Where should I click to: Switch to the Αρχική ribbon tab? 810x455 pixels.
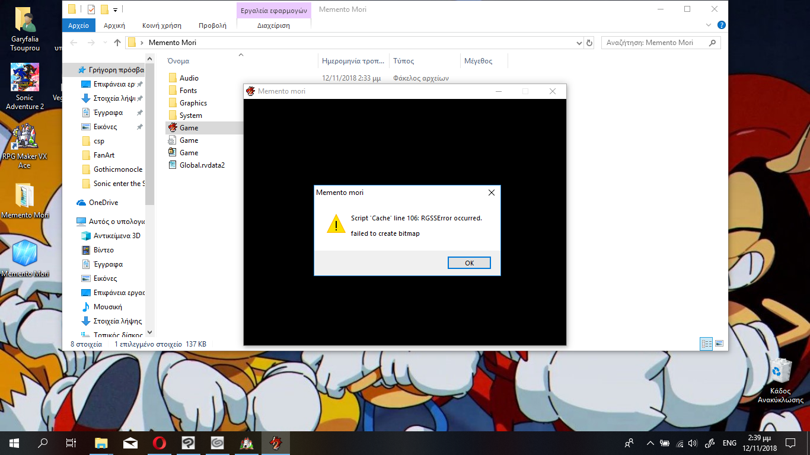point(114,25)
